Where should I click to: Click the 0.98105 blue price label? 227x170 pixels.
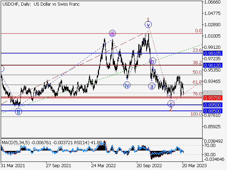coord(213,53)
